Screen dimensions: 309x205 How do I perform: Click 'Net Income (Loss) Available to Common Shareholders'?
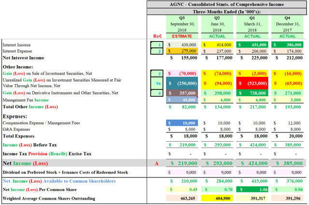[59, 181]
